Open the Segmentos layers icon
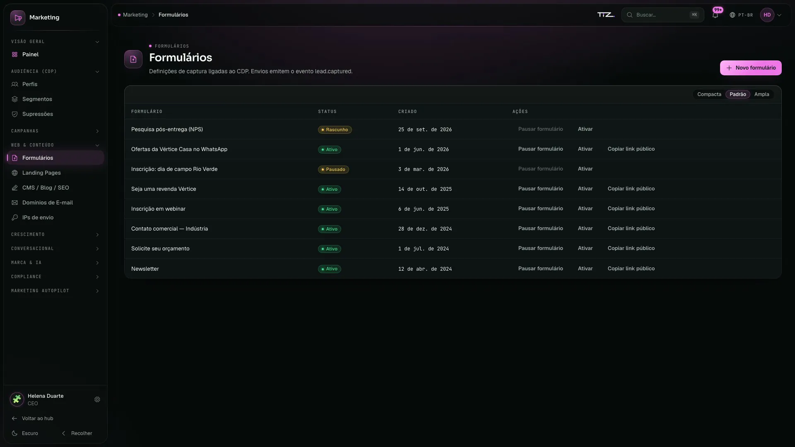 (15, 99)
